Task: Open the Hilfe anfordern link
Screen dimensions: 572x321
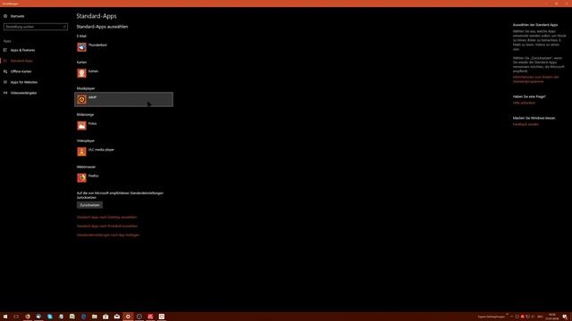Action: coord(524,103)
